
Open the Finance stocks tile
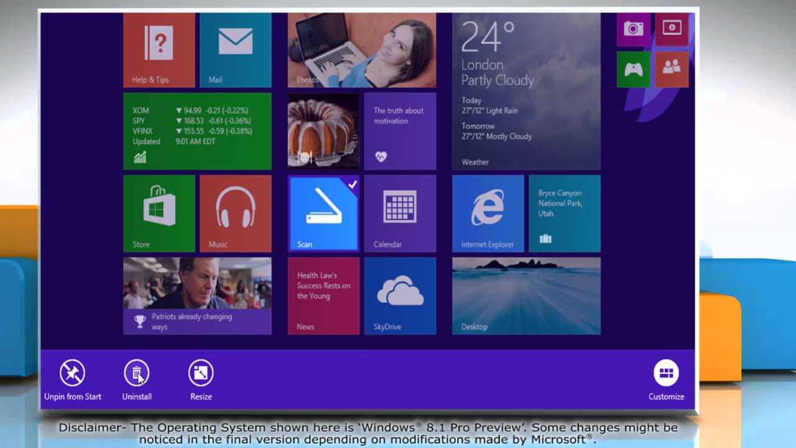pyautogui.click(x=197, y=131)
